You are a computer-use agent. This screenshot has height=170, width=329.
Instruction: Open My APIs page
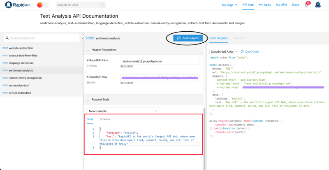click(x=281, y=5)
